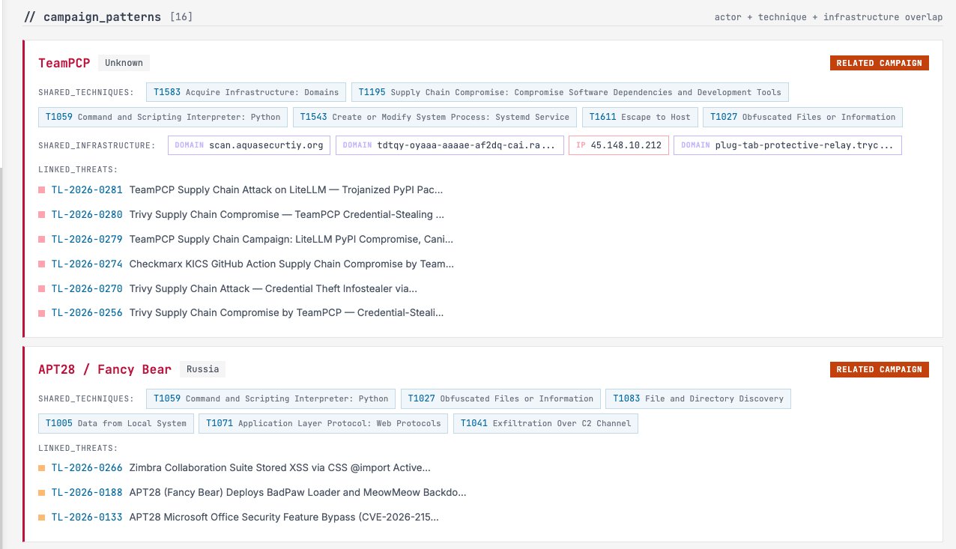Select the IP 45.148.10.212 indicator
The width and height of the screenshot is (956, 549).
618,145
